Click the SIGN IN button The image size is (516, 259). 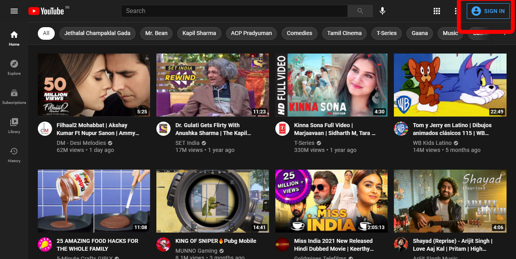tap(488, 11)
